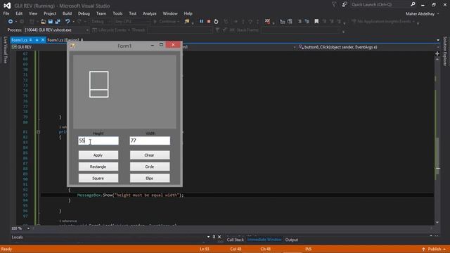
Task: Click the Apply button in Form1
Action: point(98,155)
